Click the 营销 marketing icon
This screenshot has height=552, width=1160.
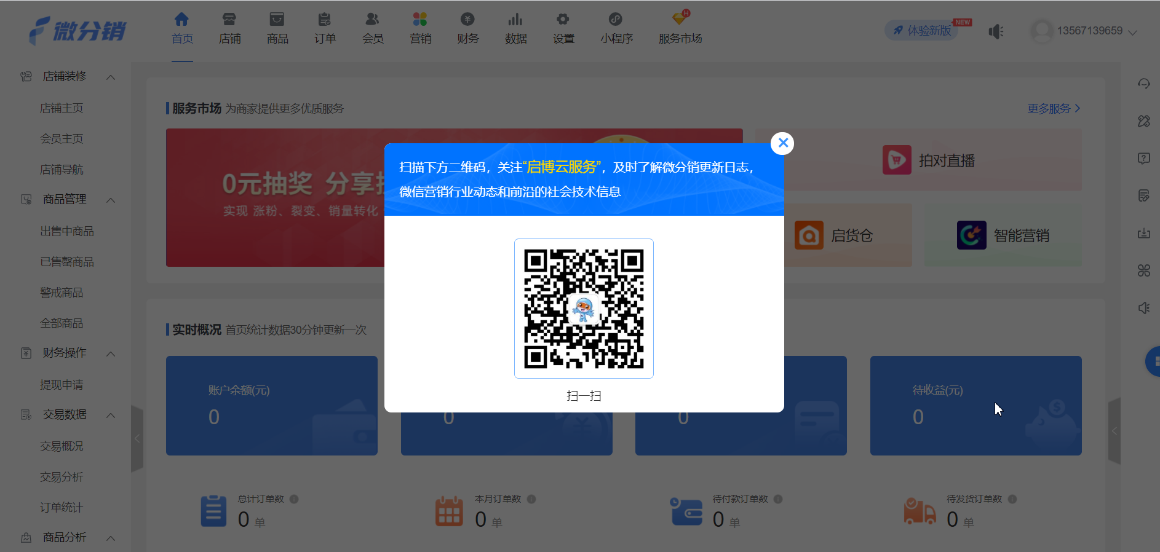tap(420, 20)
